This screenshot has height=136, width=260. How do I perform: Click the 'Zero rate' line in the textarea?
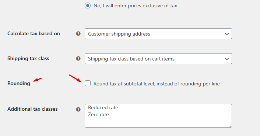tap(98, 114)
